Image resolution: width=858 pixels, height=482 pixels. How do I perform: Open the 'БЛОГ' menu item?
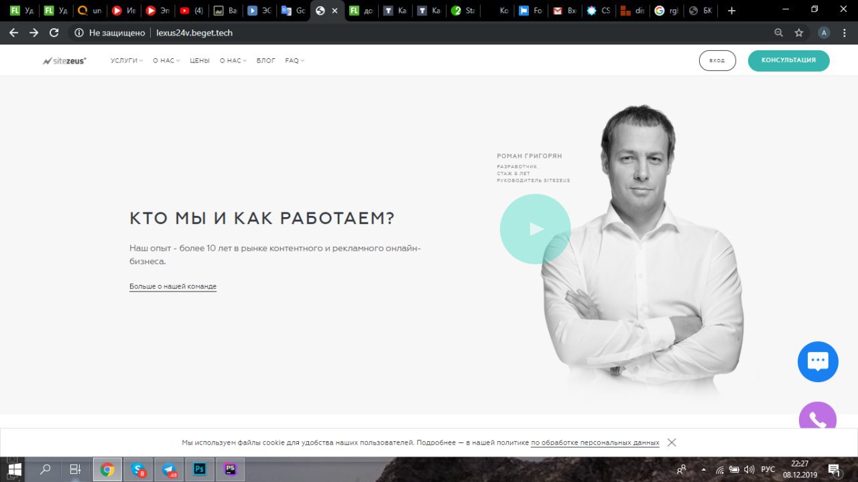click(x=266, y=61)
